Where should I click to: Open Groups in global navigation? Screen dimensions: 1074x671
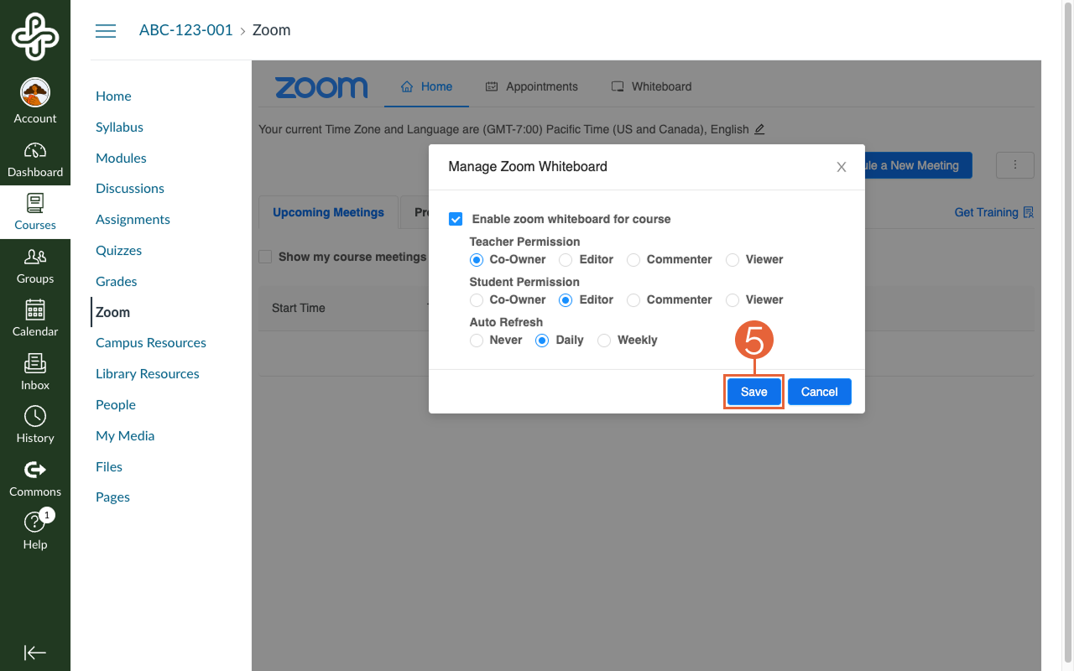coord(35,266)
